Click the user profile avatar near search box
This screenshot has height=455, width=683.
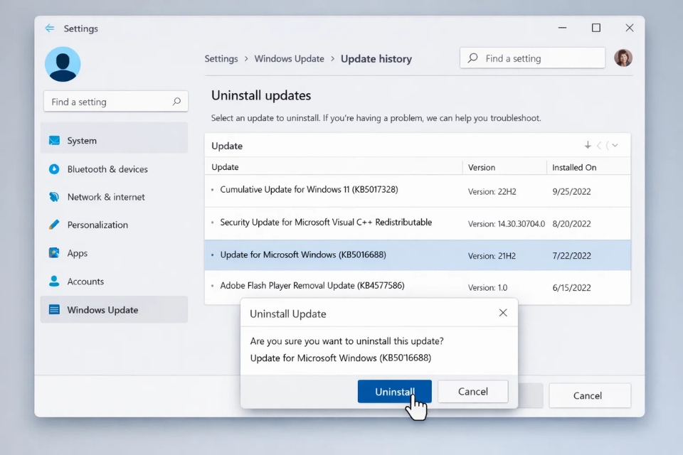pos(623,58)
